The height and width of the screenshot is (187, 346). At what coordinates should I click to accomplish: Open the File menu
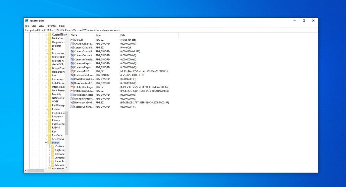(27, 26)
